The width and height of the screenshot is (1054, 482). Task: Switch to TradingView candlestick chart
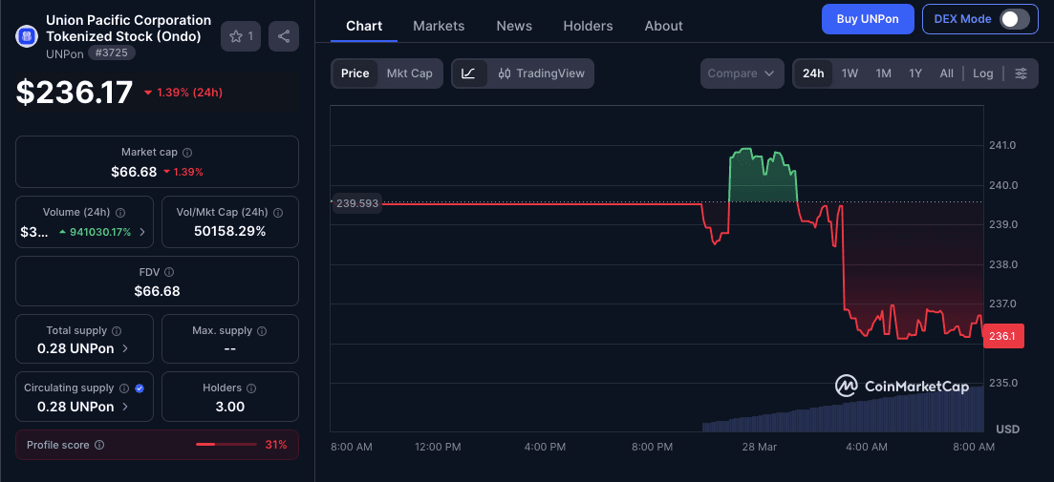[541, 73]
